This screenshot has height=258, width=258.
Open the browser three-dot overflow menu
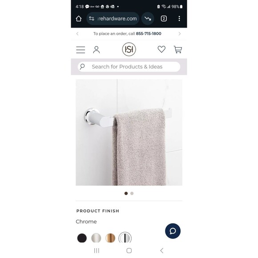(x=179, y=19)
